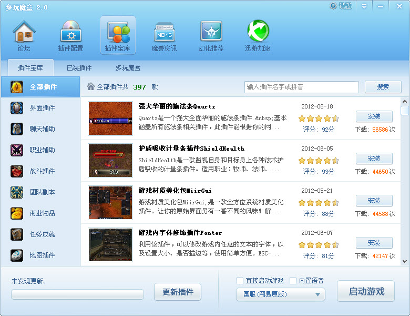Screen dimensions: 410x316
Task: Switch to the 已装插件 tab
Action: coord(79,68)
